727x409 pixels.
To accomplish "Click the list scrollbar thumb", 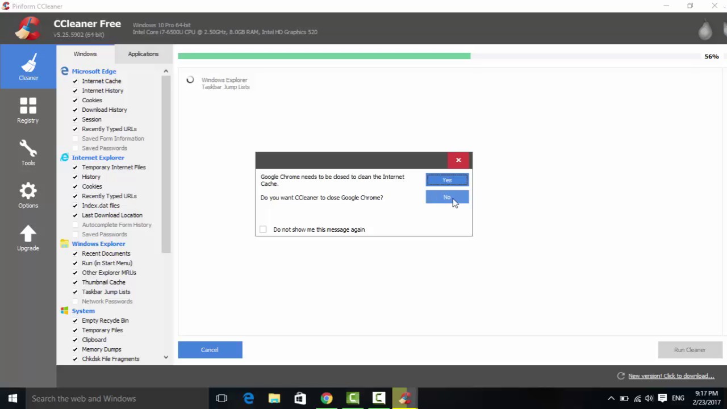I will click(x=166, y=164).
